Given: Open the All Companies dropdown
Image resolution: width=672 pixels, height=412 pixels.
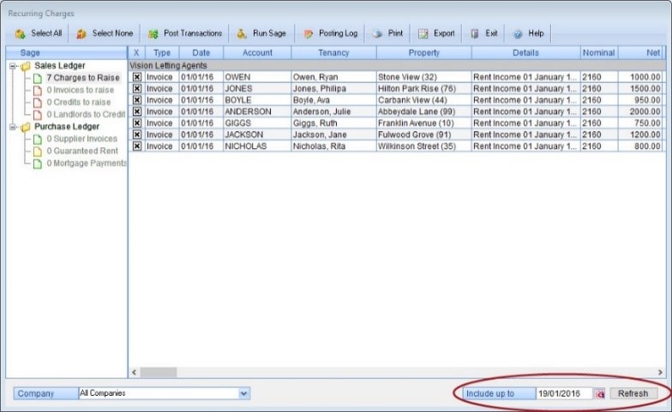Looking at the screenshot, I should click(x=243, y=393).
